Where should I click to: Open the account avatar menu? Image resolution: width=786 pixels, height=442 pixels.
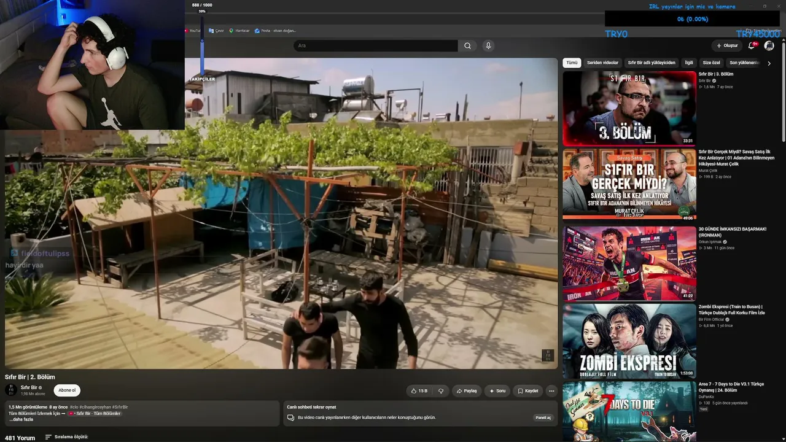tap(769, 45)
